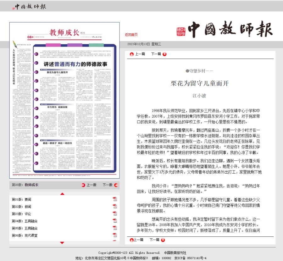Download PDF for 第06版: 现代课堂
Viewport: 283px width, 261px height.
pyautogui.click(x=115, y=235)
